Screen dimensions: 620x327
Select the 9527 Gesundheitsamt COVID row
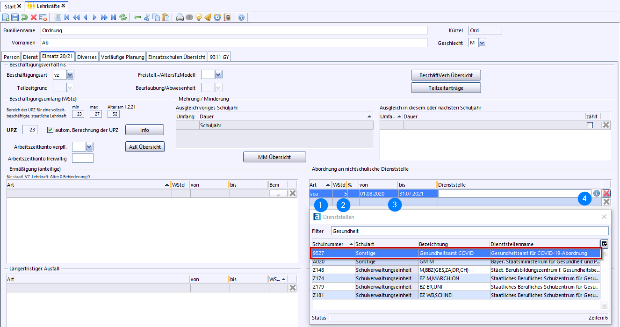click(x=456, y=253)
